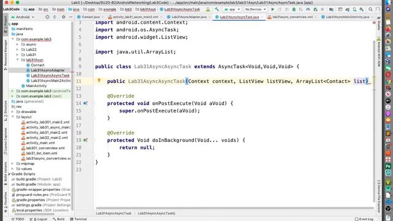Hide the Project panel with minus icon
393x221 pixels.
71,17
